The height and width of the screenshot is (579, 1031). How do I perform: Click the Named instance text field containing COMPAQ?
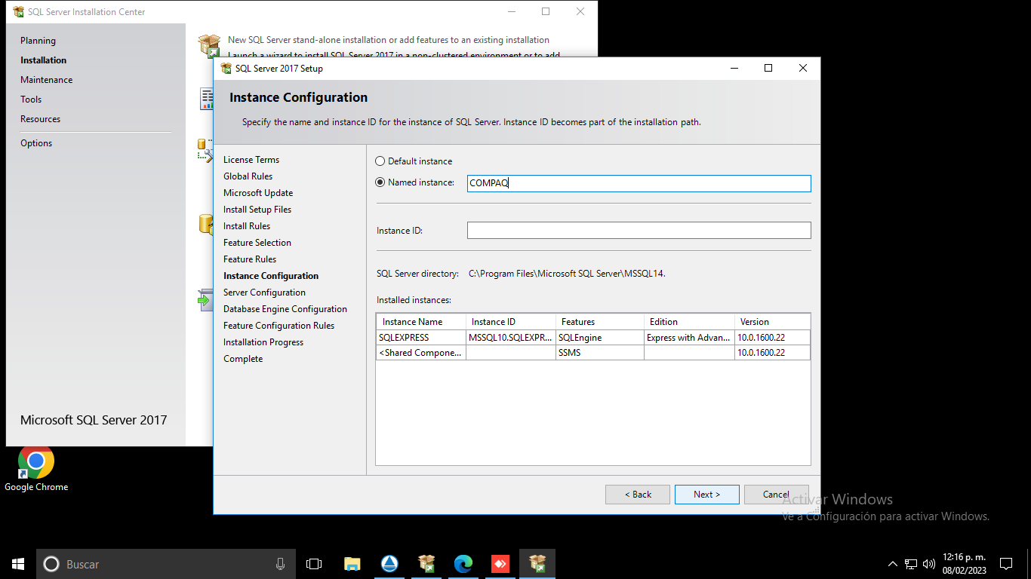coord(639,183)
